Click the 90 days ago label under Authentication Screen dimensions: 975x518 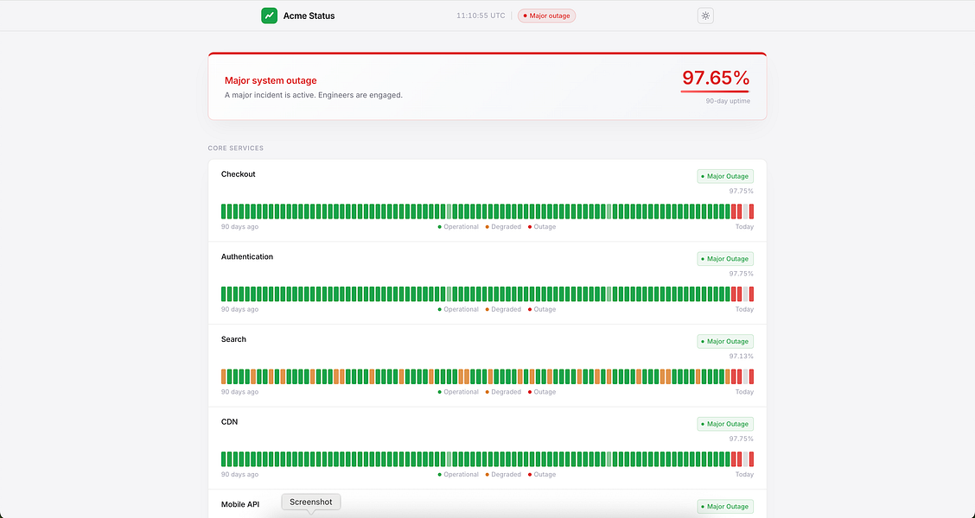240,309
